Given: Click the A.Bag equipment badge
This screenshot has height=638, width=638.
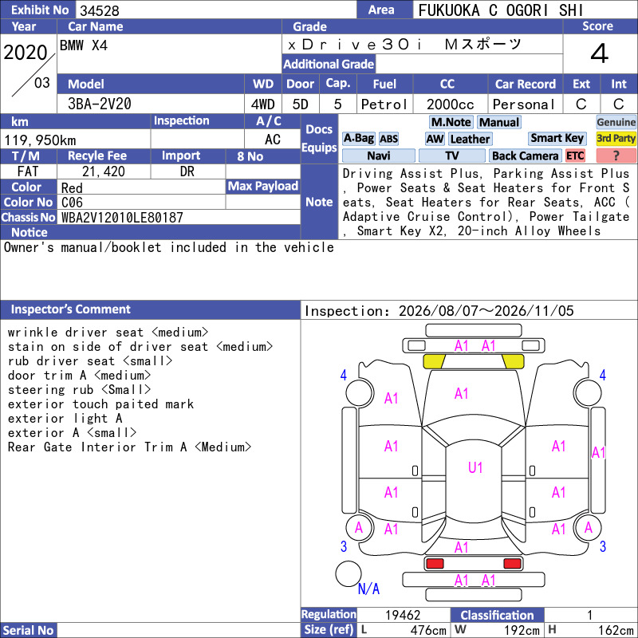Looking at the screenshot, I should click(358, 139).
